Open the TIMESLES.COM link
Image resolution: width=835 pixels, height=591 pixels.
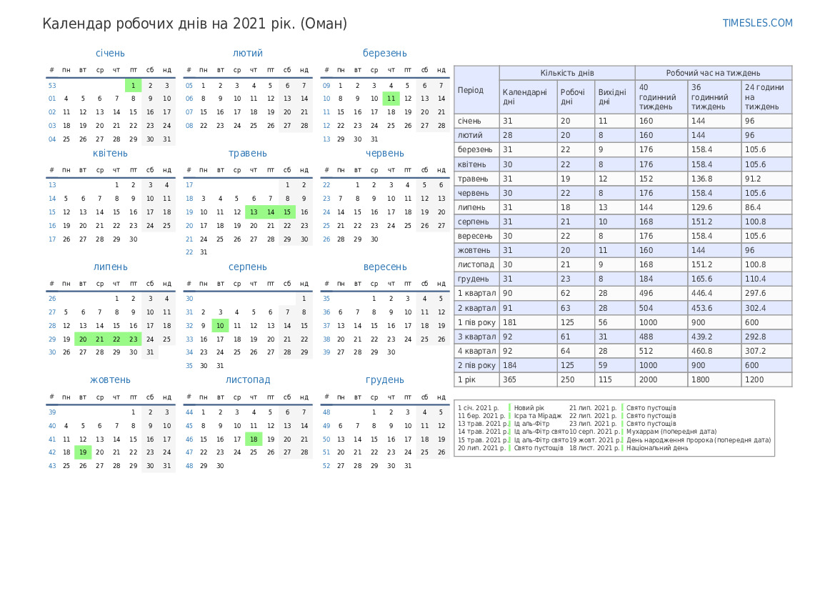click(x=757, y=23)
